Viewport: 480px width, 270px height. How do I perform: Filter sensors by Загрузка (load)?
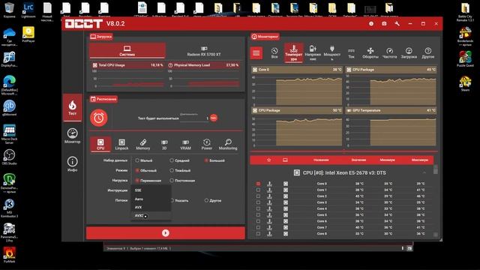(409, 53)
